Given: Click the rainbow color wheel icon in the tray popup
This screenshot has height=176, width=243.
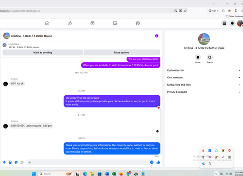Looking at the screenshot, I should (223, 151).
